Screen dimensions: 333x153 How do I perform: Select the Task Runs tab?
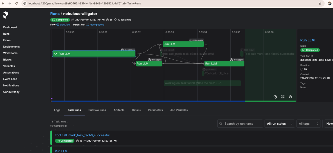[x=74, y=110]
